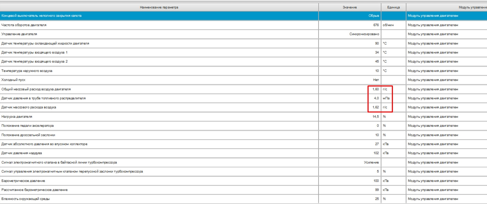Click the value 102
487x204 pixels.
point(376,153)
